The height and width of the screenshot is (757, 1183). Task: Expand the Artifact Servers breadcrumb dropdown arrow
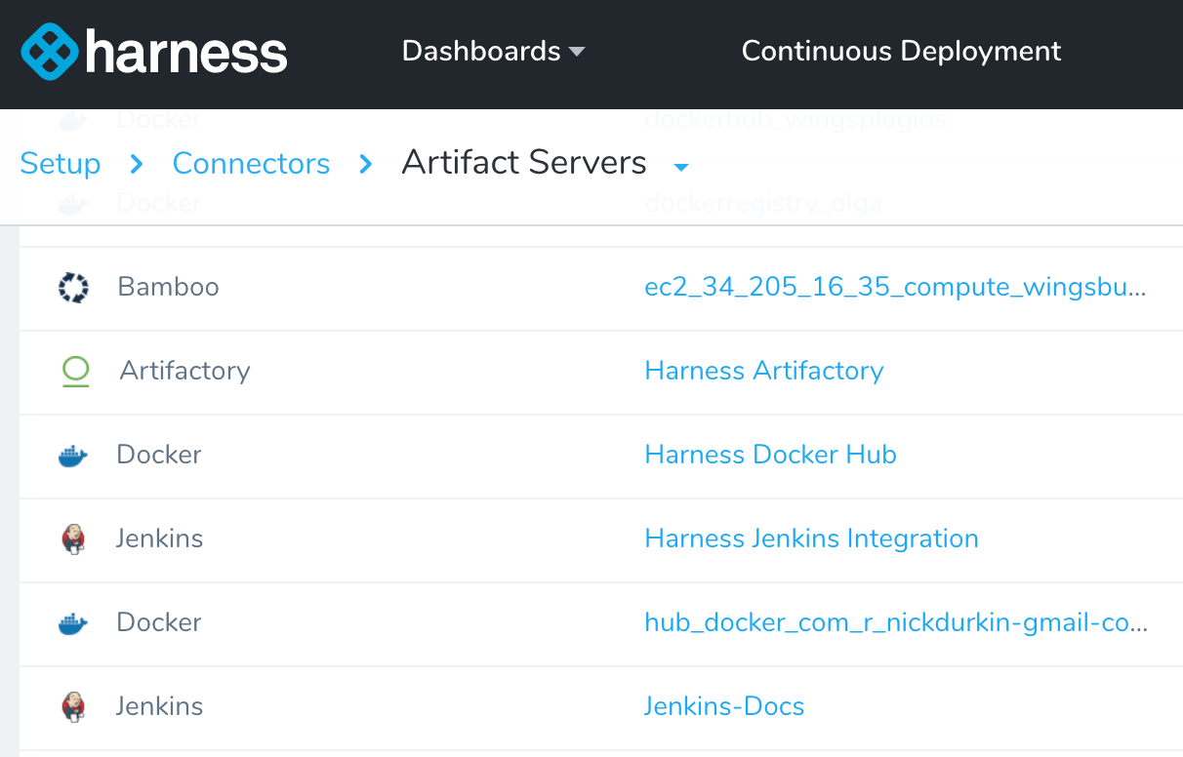(x=681, y=167)
